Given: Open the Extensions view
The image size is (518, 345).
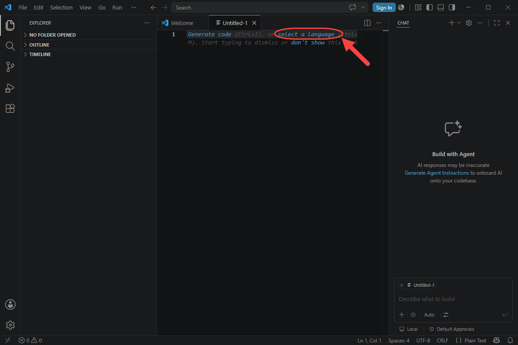Looking at the screenshot, I should point(10,108).
